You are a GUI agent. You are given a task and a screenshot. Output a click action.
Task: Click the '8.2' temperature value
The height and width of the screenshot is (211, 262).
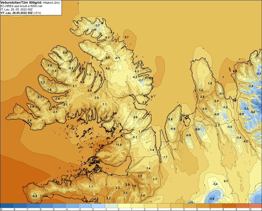pos(101,146)
